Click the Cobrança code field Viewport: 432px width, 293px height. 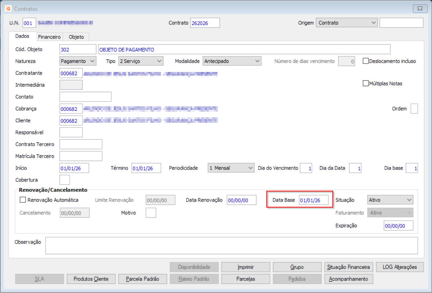(71, 109)
